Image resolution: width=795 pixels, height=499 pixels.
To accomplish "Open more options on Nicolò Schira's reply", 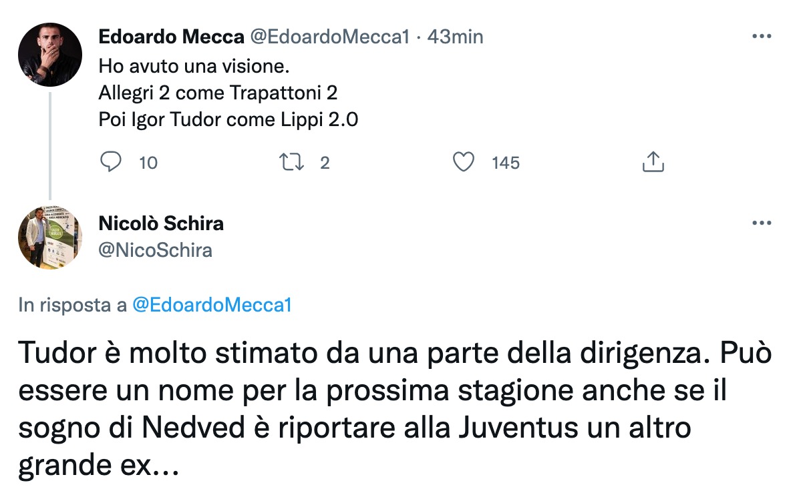I will (x=762, y=223).
